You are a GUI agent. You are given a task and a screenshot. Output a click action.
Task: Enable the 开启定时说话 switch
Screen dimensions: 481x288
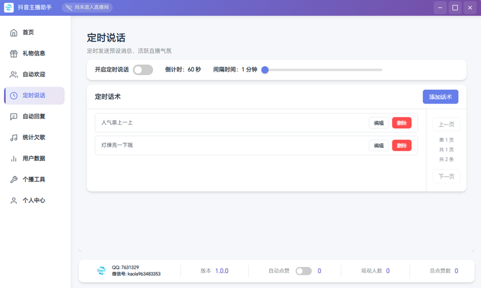(x=143, y=70)
